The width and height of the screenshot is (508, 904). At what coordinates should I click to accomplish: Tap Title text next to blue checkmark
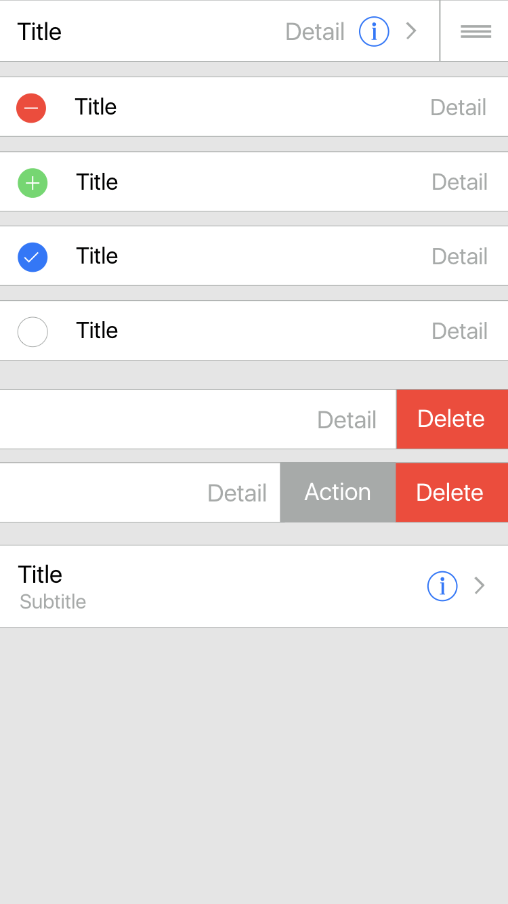click(x=97, y=255)
